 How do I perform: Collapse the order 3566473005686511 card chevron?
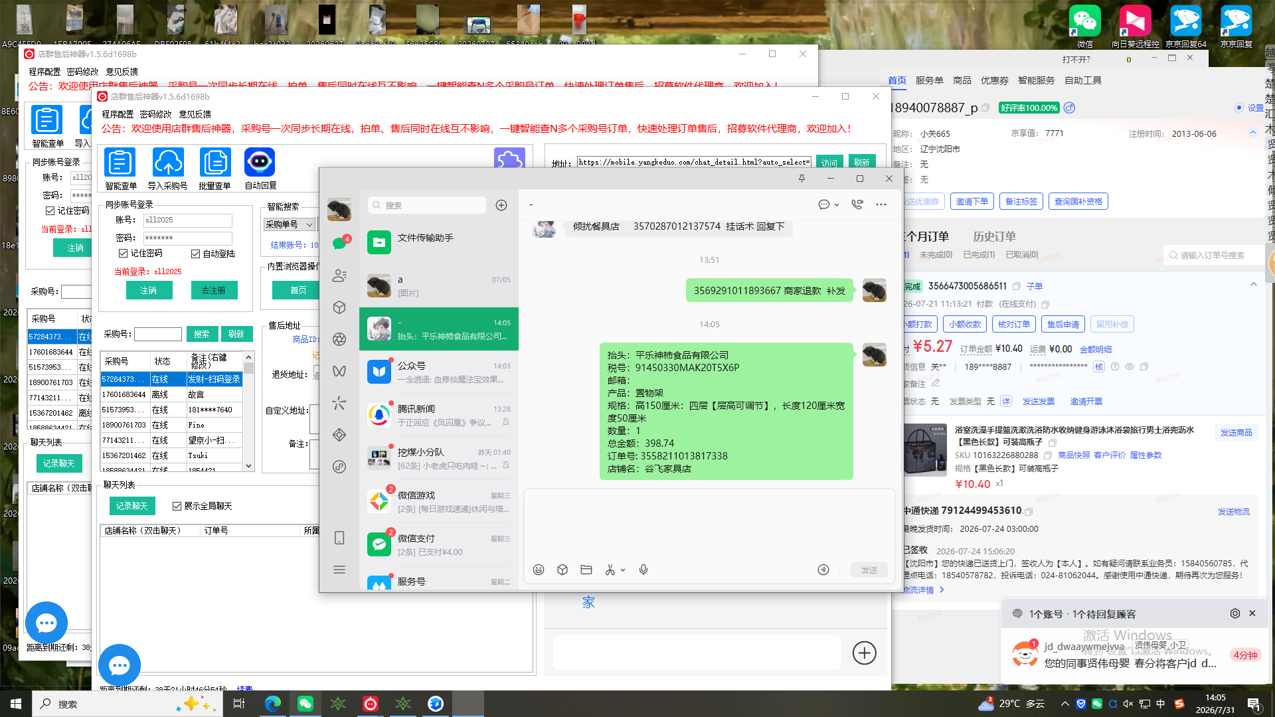pos(1254,284)
